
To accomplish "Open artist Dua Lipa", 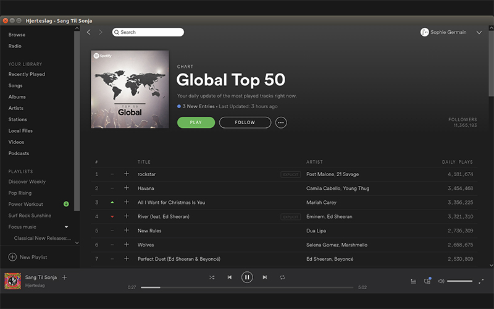I will point(316,231).
